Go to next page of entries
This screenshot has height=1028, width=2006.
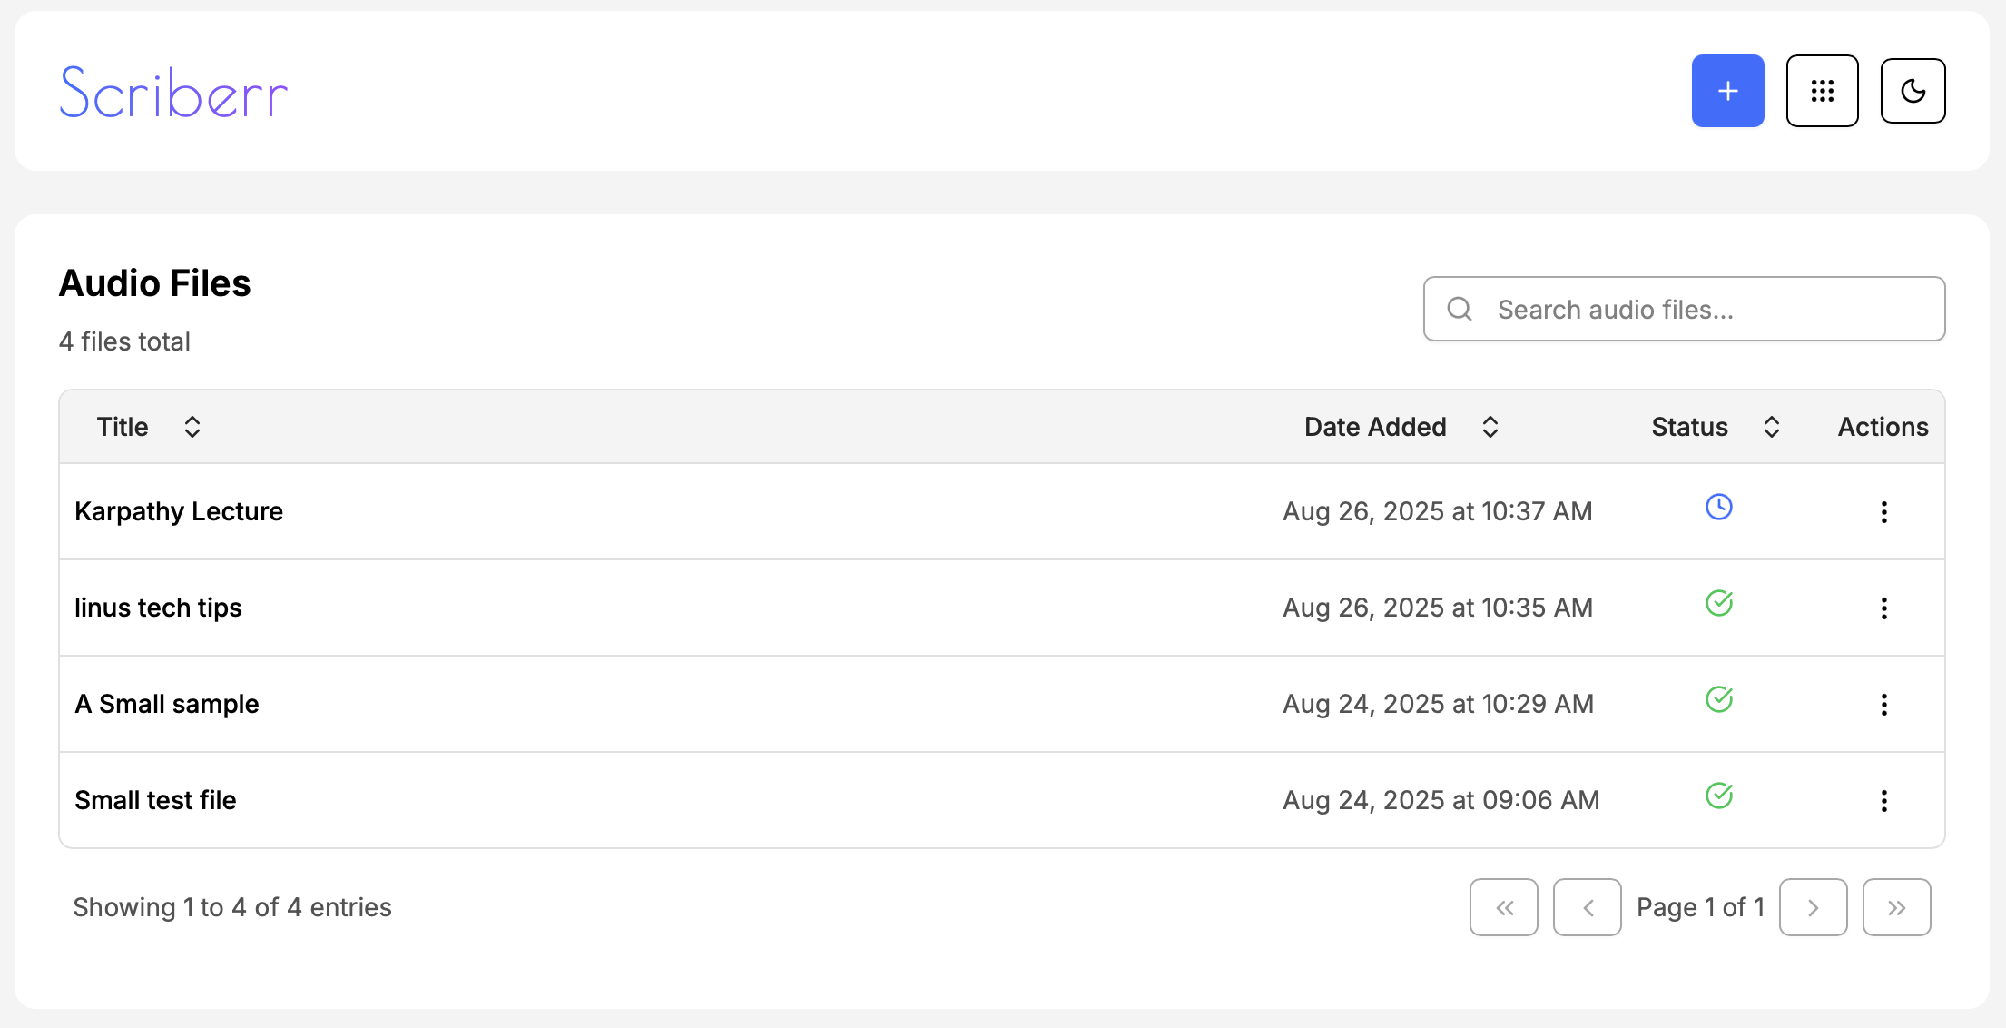[x=1813, y=907]
